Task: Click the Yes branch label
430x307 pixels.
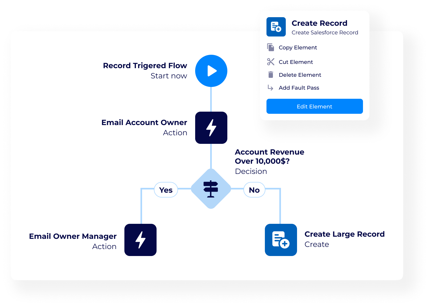Action: tap(166, 190)
